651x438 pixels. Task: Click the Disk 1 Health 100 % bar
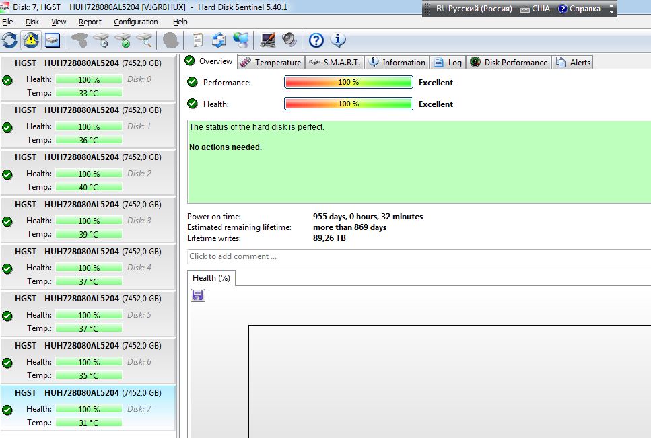pos(89,126)
